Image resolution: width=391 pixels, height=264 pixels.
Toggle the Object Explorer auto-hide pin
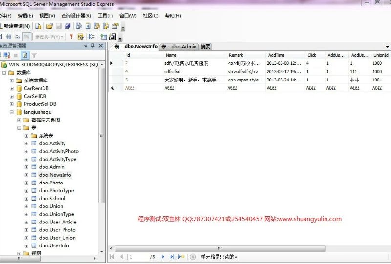pyautogui.click(x=93, y=46)
